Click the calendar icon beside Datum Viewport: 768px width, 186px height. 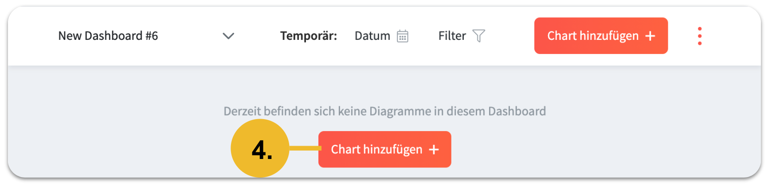point(402,36)
